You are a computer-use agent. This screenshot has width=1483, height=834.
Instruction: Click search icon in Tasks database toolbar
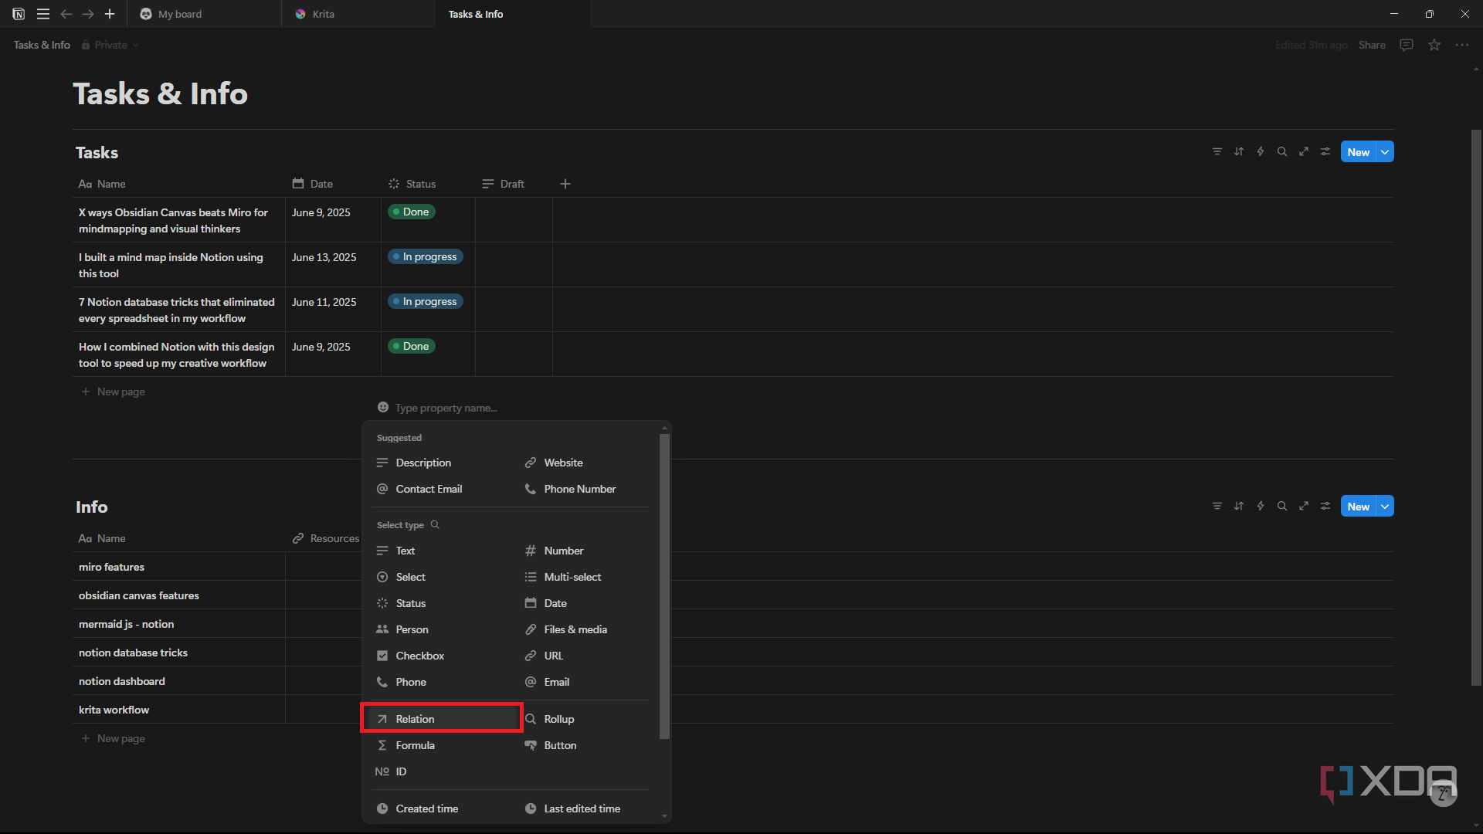point(1281,152)
